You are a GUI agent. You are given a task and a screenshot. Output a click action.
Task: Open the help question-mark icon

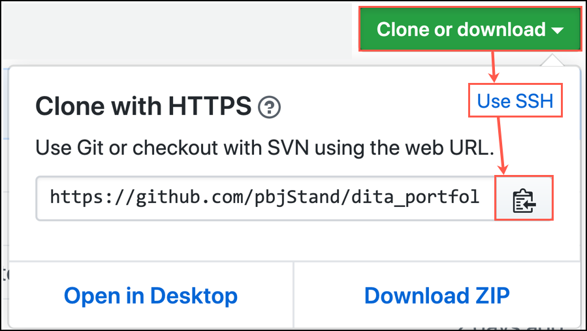pyautogui.click(x=269, y=106)
